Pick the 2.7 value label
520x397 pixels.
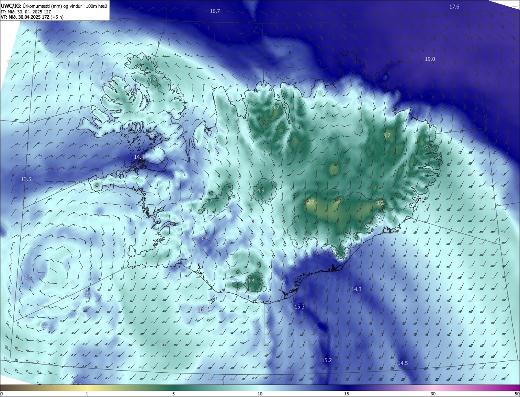click(x=311, y=202)
